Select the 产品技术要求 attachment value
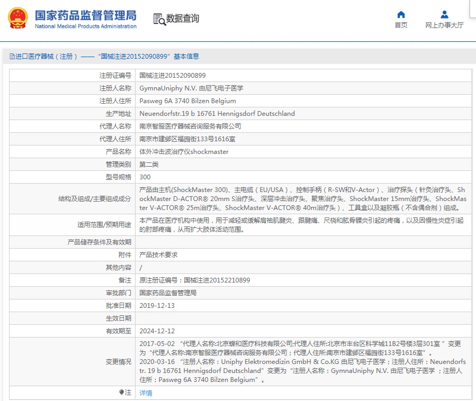The height and width of the screenshot is (401, 476). [158, 255]
